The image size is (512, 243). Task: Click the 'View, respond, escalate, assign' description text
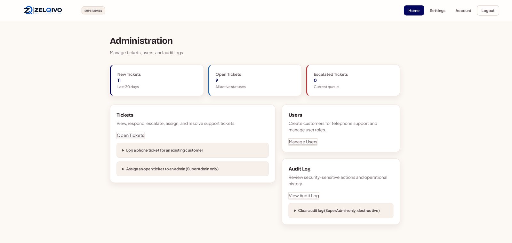(176, 124)
